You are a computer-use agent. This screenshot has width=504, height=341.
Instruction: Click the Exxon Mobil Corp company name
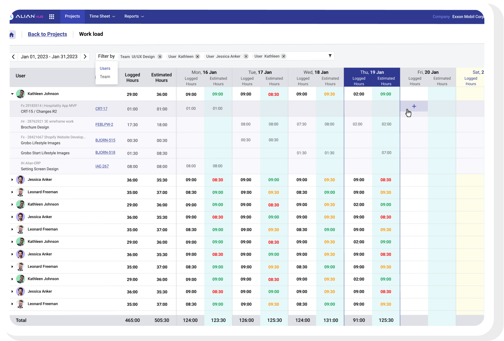coord(468,17)
